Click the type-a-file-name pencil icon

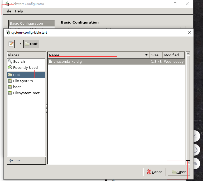click(11, 44)
